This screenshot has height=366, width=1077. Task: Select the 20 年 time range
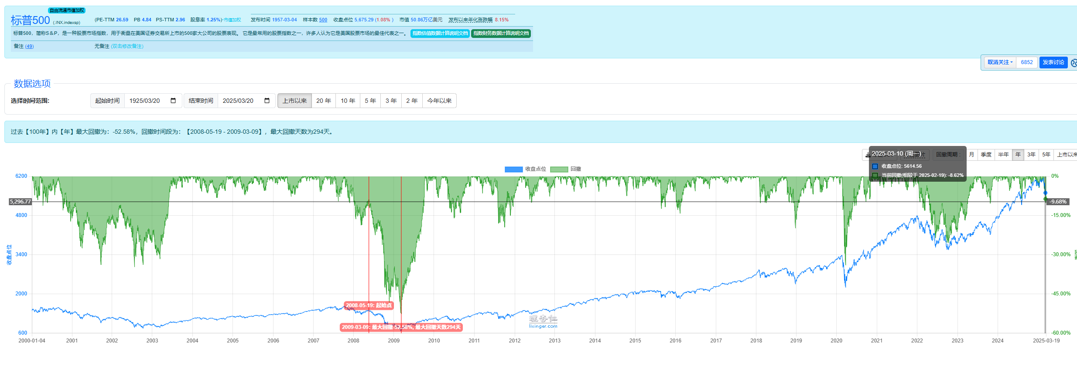pyautogui.click(x=324, y=101)
